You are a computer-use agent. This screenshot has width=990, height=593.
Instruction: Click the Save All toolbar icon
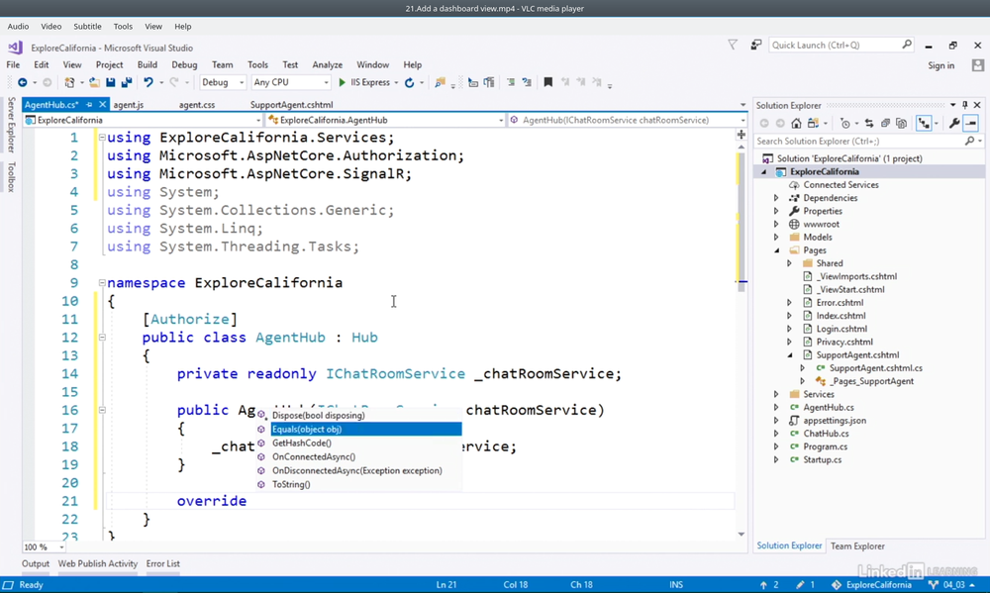coord(127,83)
